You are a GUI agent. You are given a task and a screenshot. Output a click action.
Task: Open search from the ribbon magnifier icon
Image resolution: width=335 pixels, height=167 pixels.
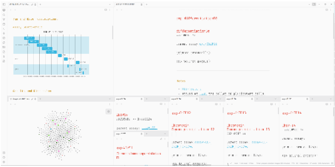tap(4, 15)
